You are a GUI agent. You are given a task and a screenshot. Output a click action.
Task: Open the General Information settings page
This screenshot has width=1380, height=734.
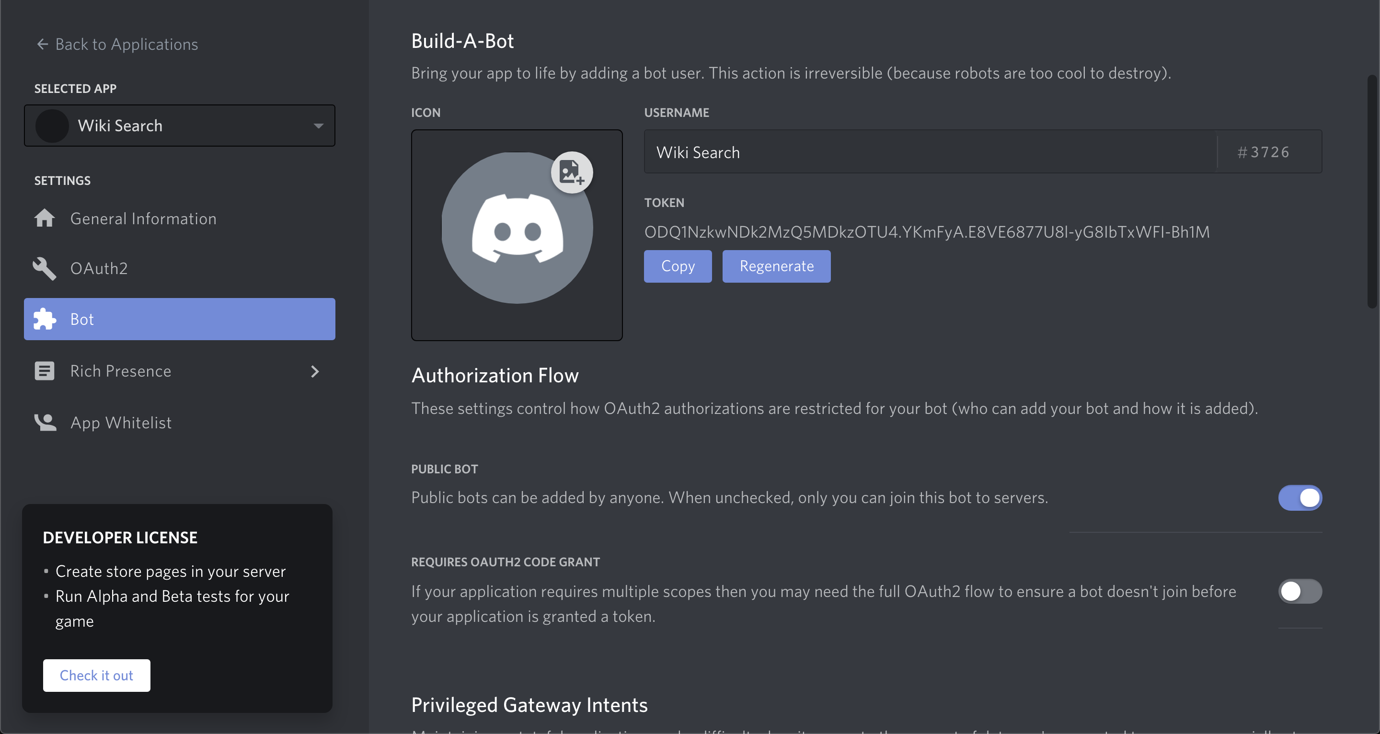(x=143, y=218)
